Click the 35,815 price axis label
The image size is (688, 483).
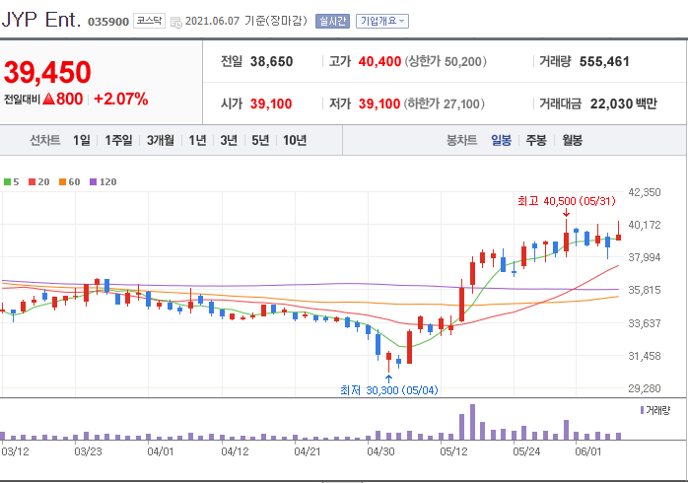[x=644, y=290]
